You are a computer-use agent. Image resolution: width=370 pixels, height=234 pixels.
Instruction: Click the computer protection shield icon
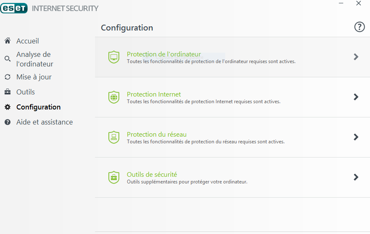tap(114, 57)
